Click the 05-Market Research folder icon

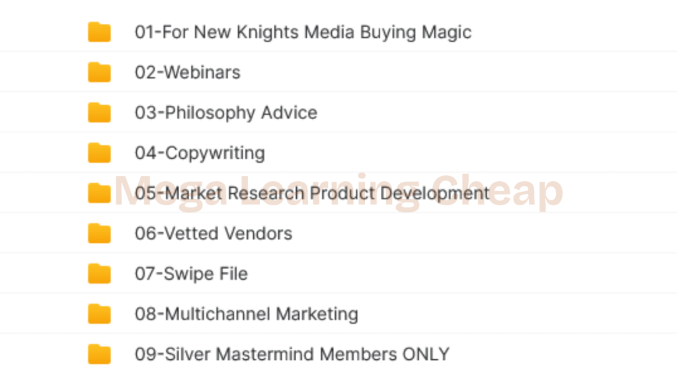(x=99, y=193)
